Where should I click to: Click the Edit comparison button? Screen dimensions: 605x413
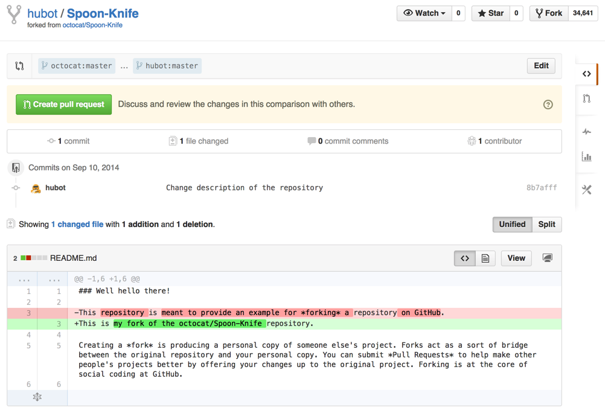click(x=541, y=66)
